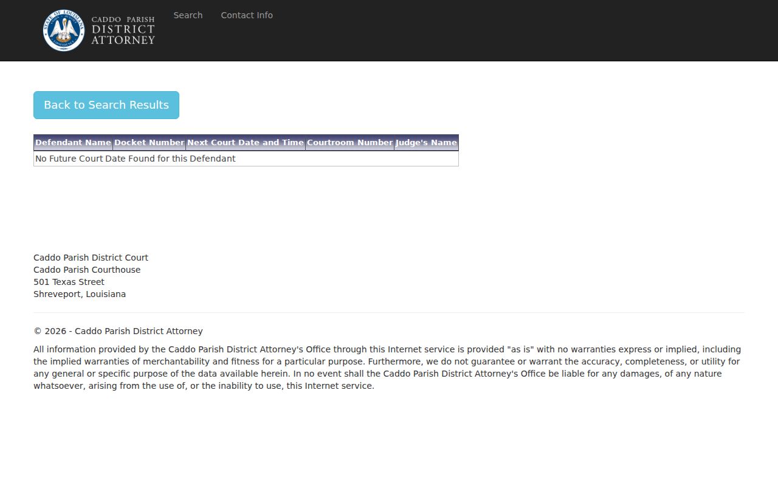The image size is (778, 486).
Task: Click the Judge's Name column header
Action: (426, 143)
